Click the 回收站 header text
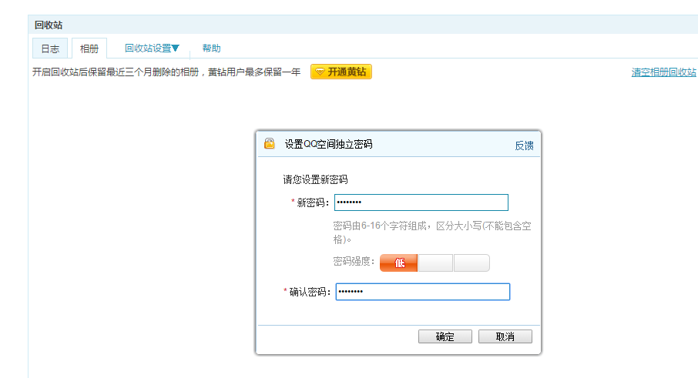 click(49, 25)
